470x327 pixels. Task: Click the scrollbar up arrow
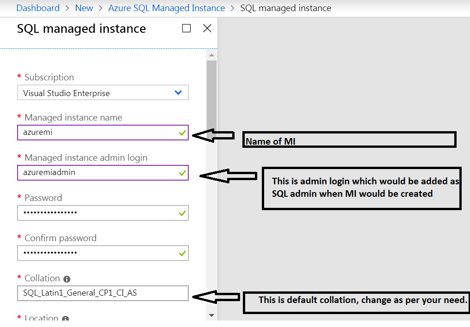point(211,55)
